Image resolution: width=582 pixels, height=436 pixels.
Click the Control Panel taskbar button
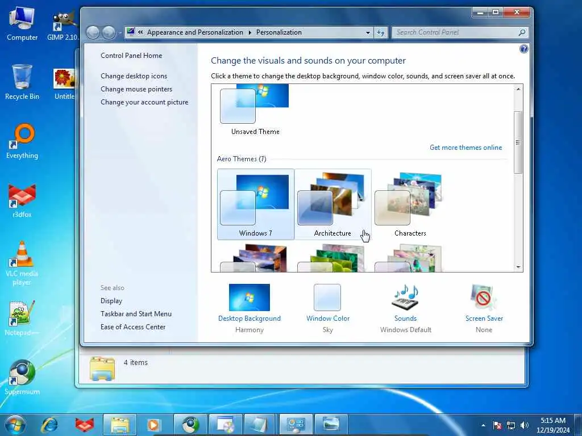click(296, 425)
